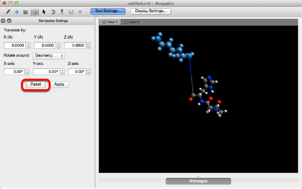
Task: Select the Draw pencil tool
Action: [x=7, y=12]
